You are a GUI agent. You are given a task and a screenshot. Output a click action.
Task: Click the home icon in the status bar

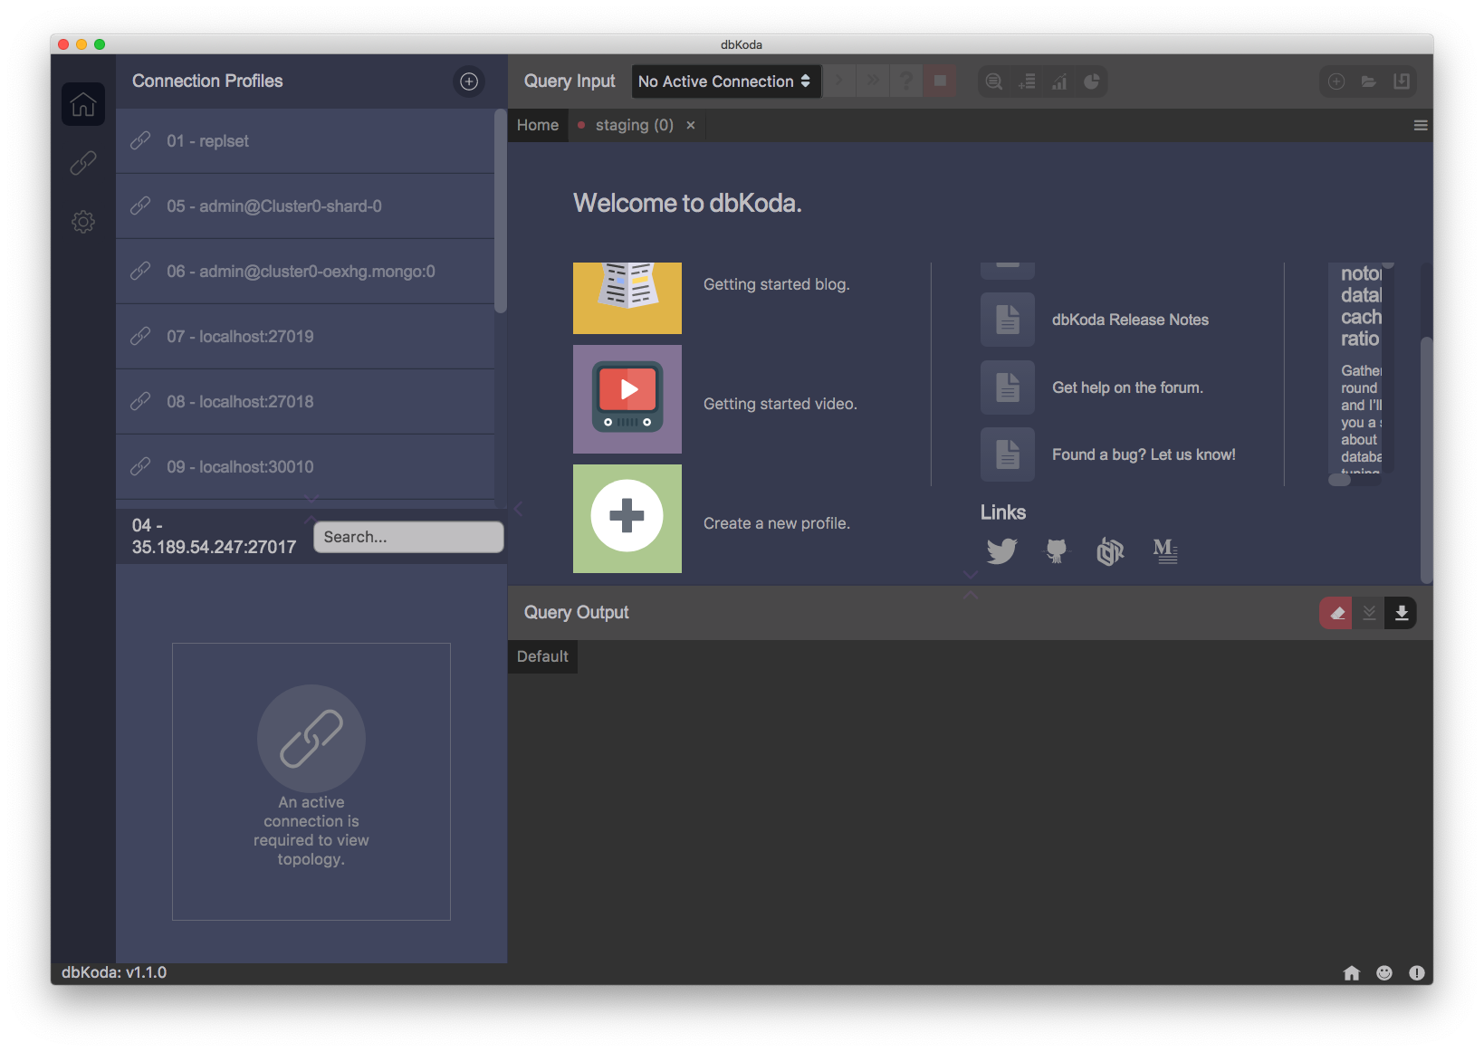(x=1352, y=972)
